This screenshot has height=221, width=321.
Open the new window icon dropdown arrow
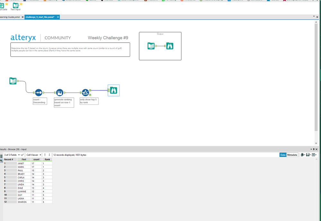[316, 155]
